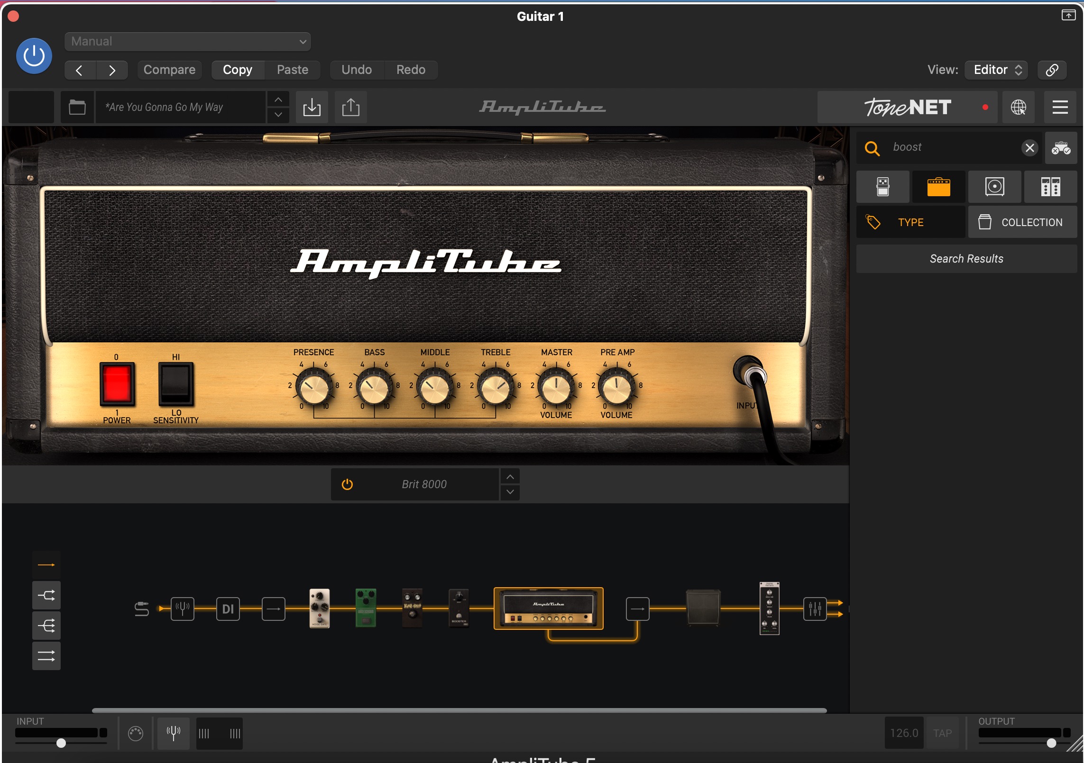Click the TREBLE knob

(496, 387)
